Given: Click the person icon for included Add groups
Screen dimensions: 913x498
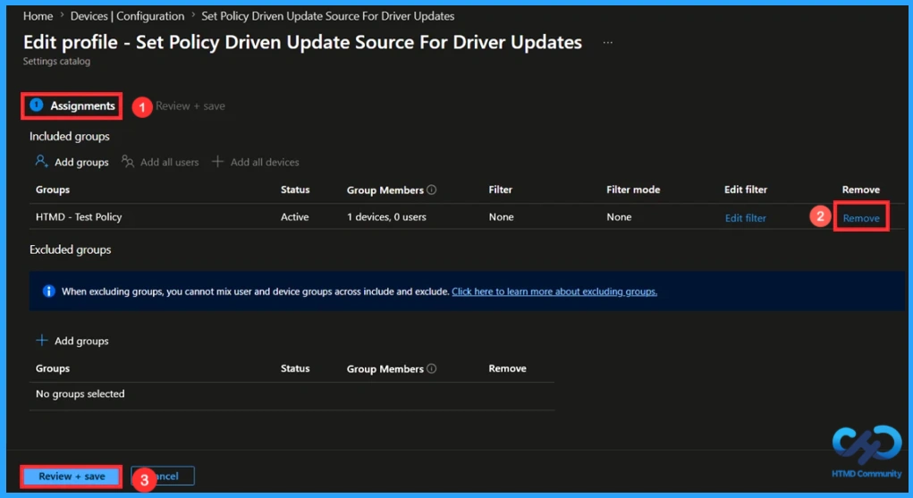Looking at the screenshot, I should click(x=41, y=161).
